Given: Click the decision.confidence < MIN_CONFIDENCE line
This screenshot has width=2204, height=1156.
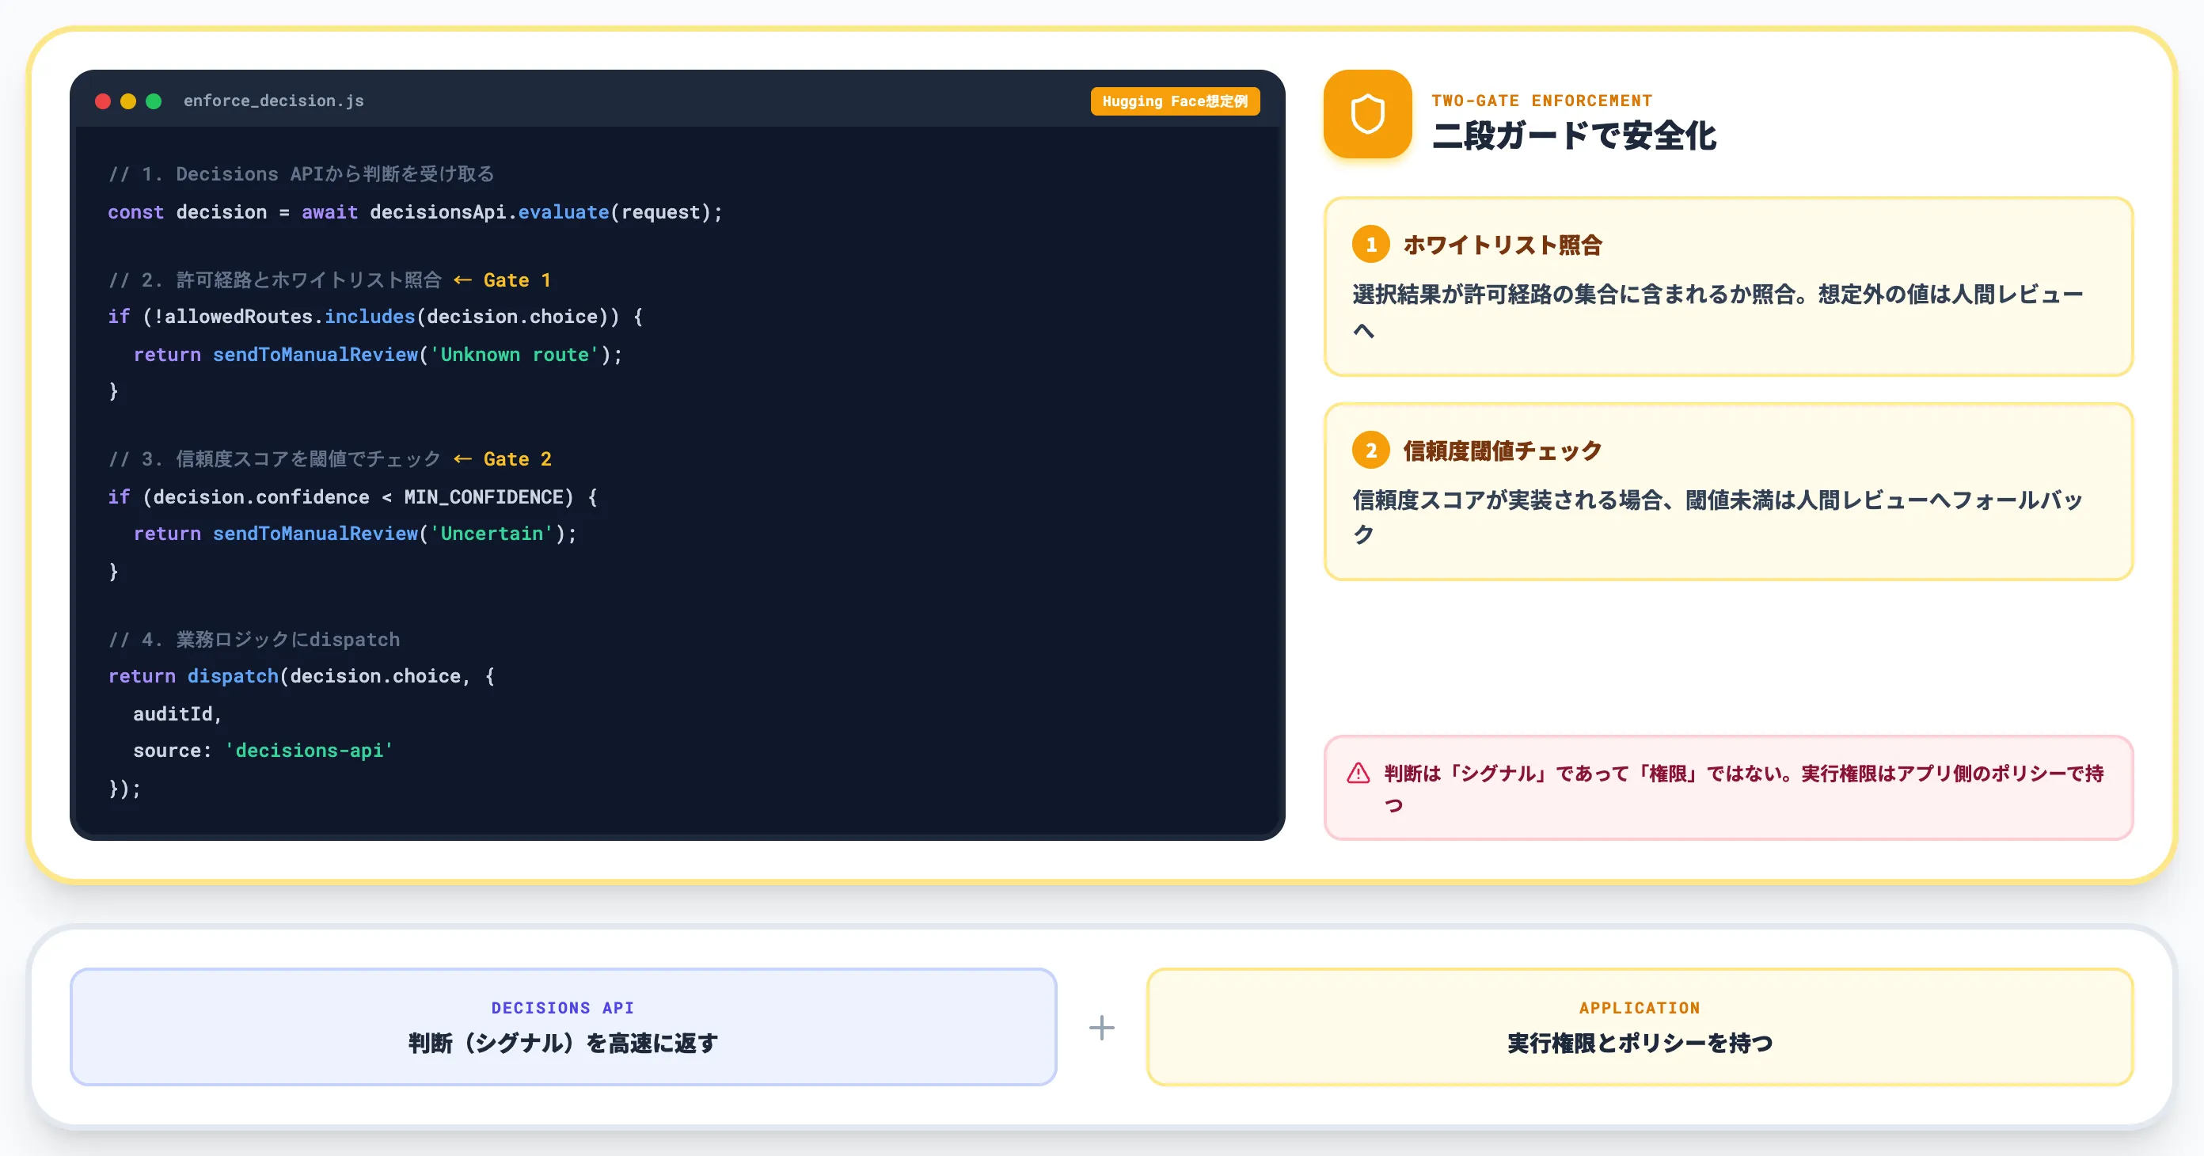Looking at the screenshot, I should (352, 497).
